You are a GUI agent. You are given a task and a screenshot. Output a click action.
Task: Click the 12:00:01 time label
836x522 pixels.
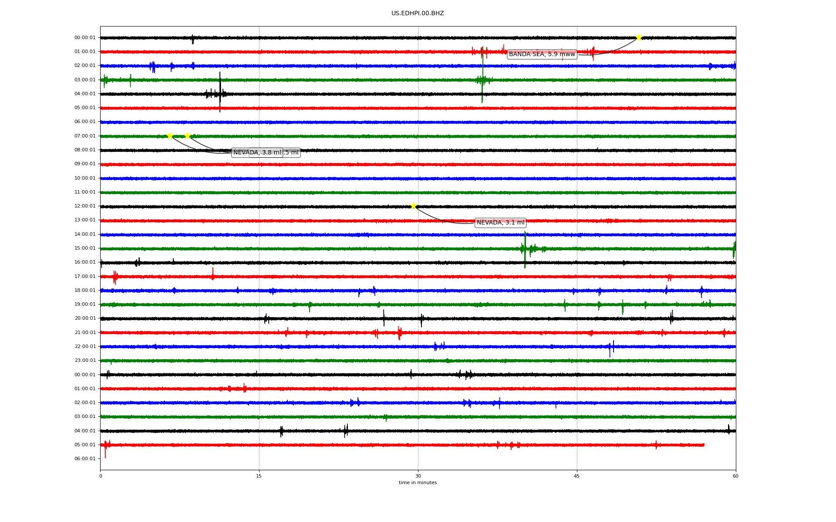85,206
